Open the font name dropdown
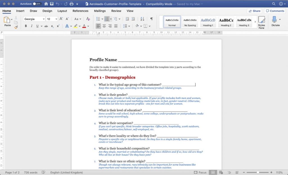 pos(44,19)
